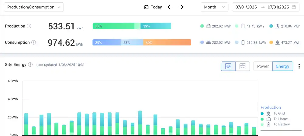Click the previous period left arrow
The width and height of the screenshot is (304, 136).
point(170,7)
